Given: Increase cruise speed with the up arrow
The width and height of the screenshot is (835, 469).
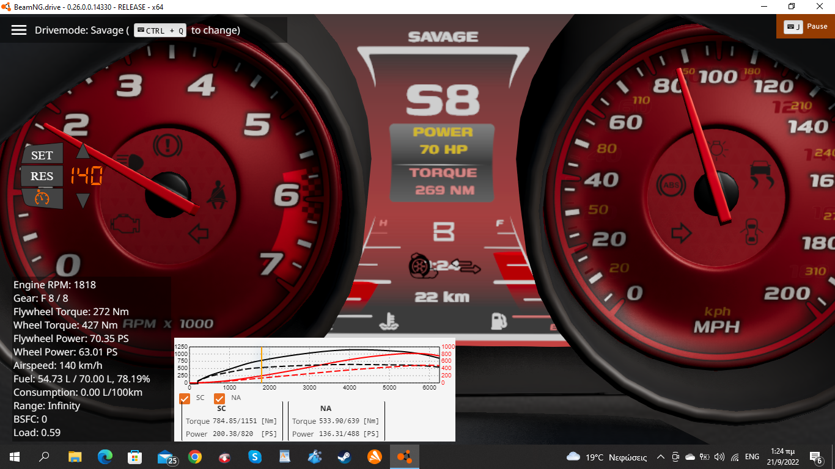Looking at the screenshot, I should (83, 151).
